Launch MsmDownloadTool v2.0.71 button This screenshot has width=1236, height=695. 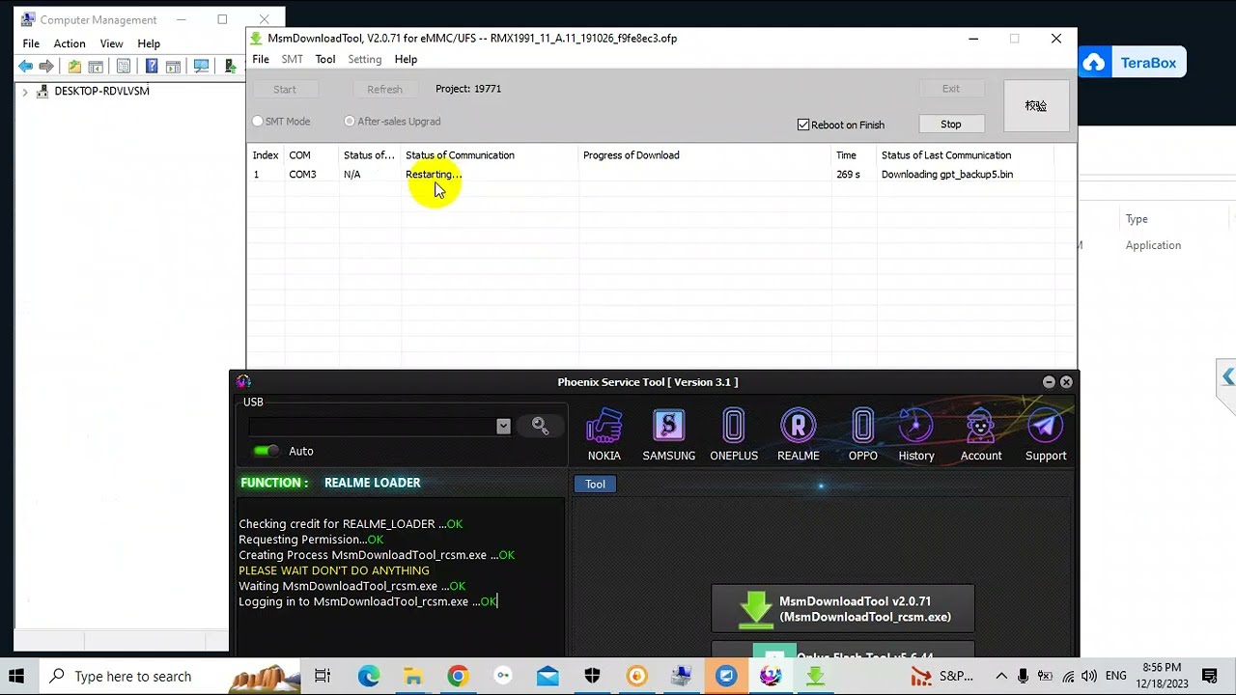coord(843,609)
